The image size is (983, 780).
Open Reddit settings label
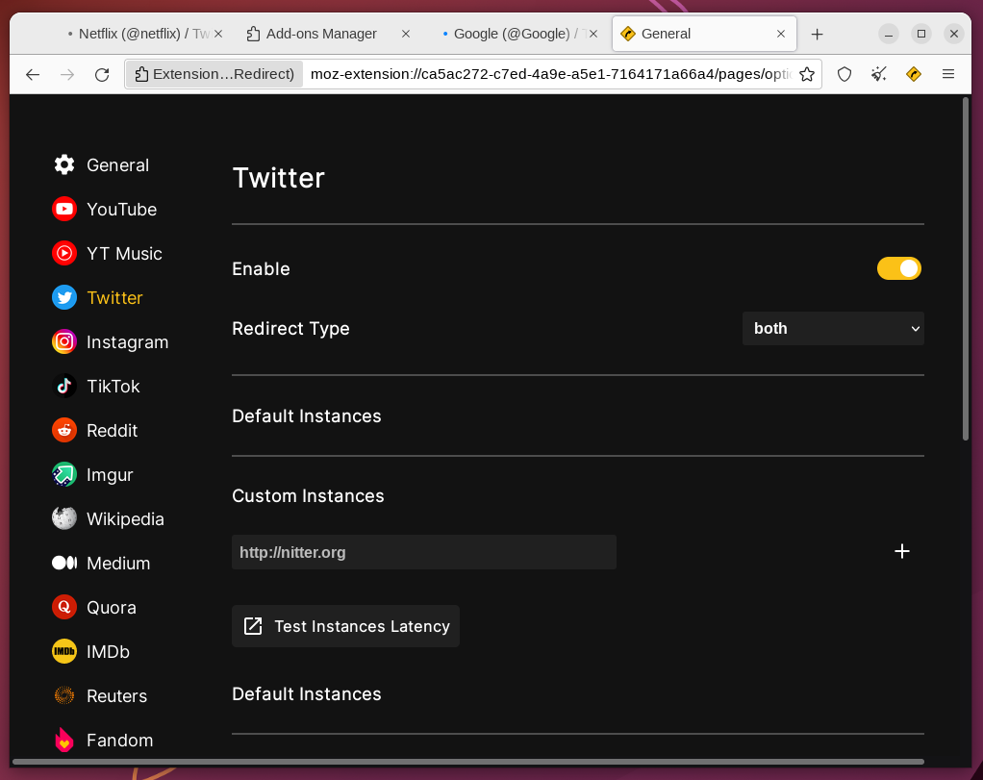(x=112, y=430)
